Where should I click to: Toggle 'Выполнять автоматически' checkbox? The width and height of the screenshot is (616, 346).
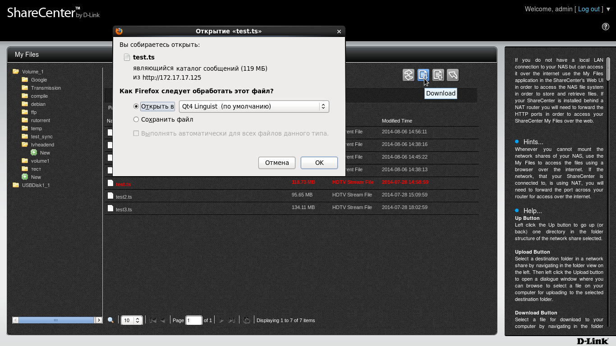136,133
